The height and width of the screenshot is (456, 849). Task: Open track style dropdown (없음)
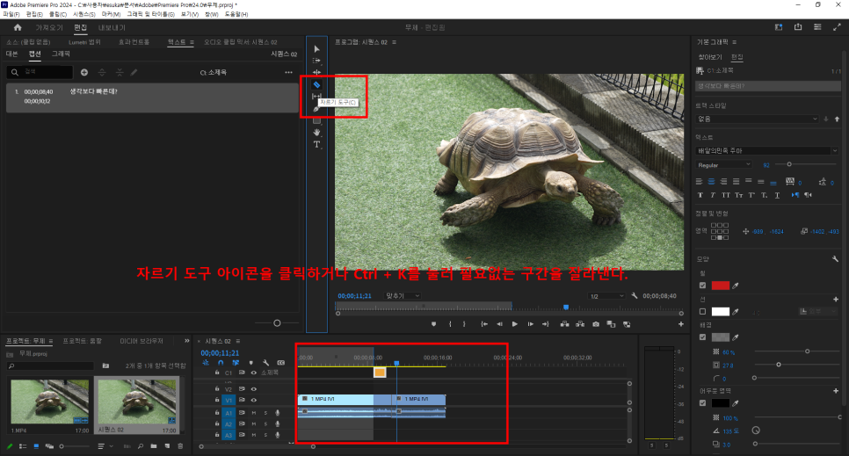pyautogui.click(x=757, y=119)
